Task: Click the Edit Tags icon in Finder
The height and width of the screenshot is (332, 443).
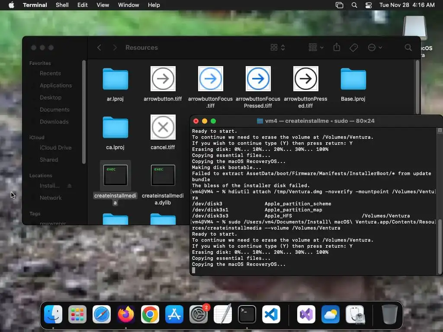Action: (x=353, y=48)
